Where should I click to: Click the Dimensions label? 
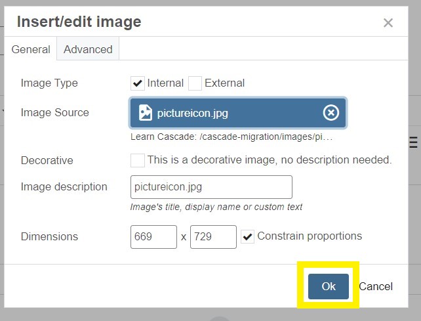pos(49,237)
